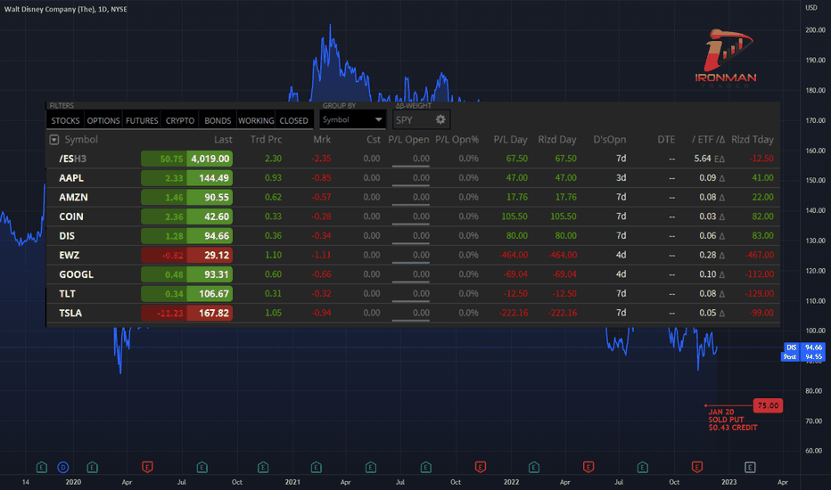Click the USD currency label on the axis
Viewport: 831px width, 490px height.
tap(811, 7)
